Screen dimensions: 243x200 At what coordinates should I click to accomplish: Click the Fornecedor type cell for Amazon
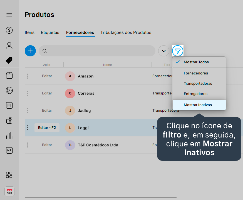(x=162, y=76)
